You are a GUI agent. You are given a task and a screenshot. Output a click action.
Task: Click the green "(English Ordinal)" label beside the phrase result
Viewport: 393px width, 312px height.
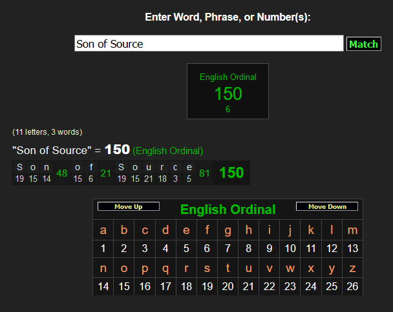pos(168,151)
